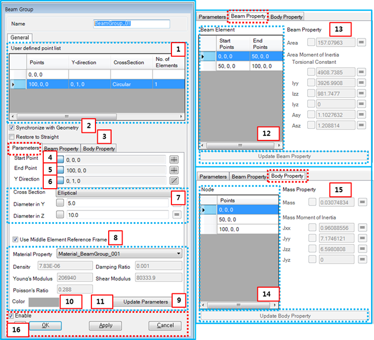The height and width of the screenshot is (340, 374).
Task: Click left scroll arrow of point list
Action: coord(13,116)
